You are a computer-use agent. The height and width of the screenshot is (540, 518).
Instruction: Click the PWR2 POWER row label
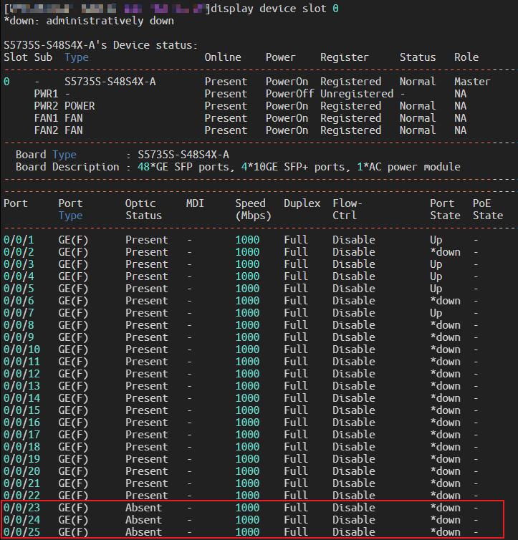click(64, 106)
